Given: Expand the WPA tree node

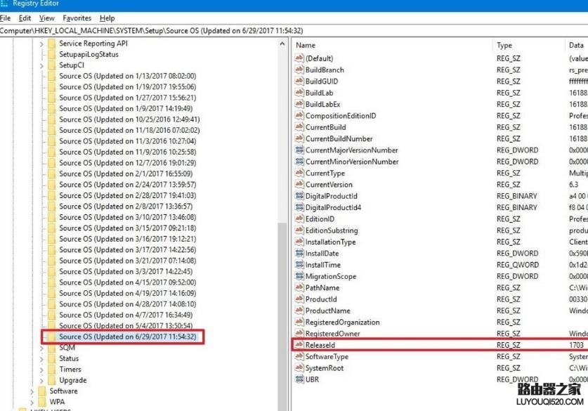Looking at the screenshot, I should pyautogui.click(x=32, y=401).
